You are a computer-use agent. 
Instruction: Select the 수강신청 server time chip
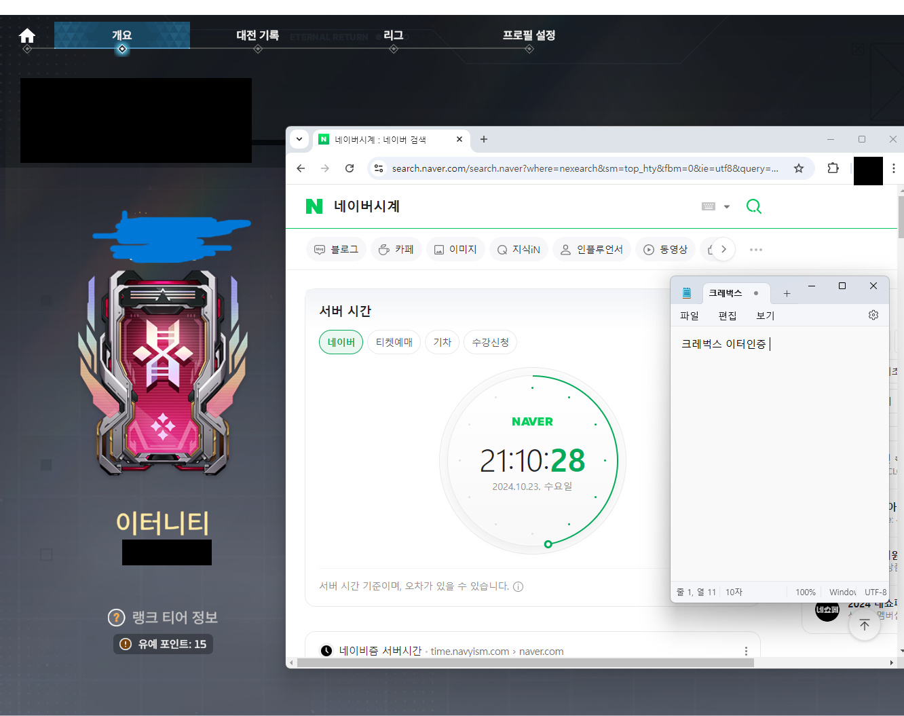pos(491,342)
